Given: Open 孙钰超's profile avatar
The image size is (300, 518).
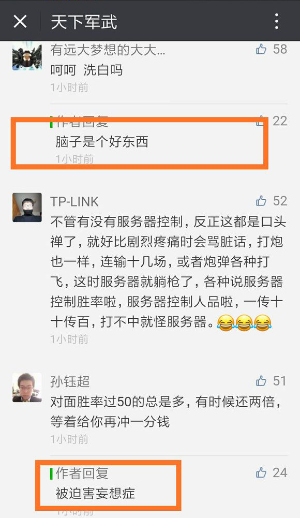Looking at the screenshot, I should 27,388.
